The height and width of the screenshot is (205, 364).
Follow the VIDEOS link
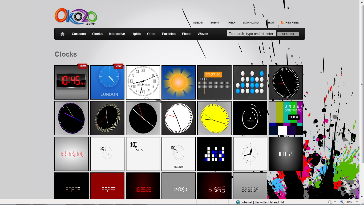197,23
